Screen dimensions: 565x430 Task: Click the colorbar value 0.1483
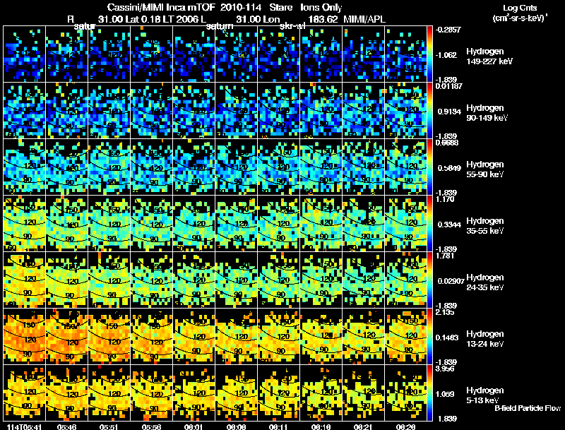pyautogui.click(x=448, y=338)
